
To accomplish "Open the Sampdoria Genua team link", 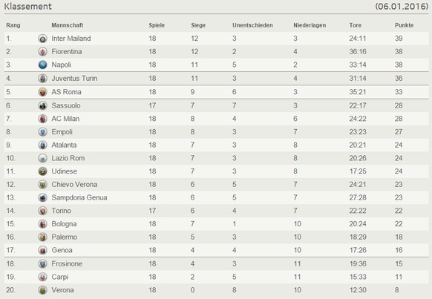I will (79, 197).
